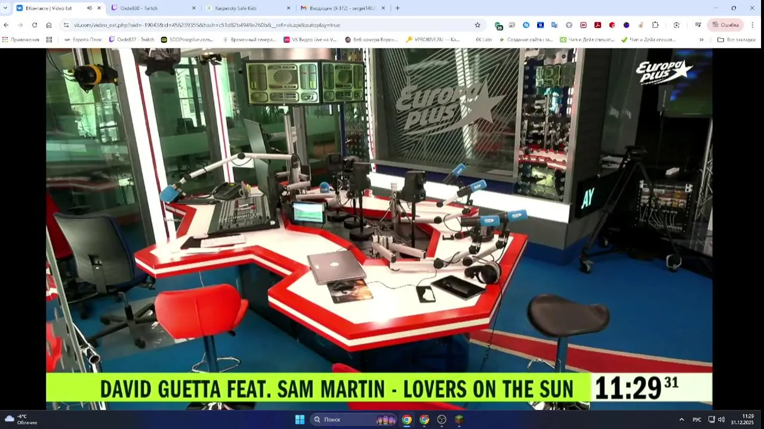This screenshot has width=764, height=429.
Task: Close the Oxde830 Twitch tab
Action: pyautogui.click(x=193, y=8)
